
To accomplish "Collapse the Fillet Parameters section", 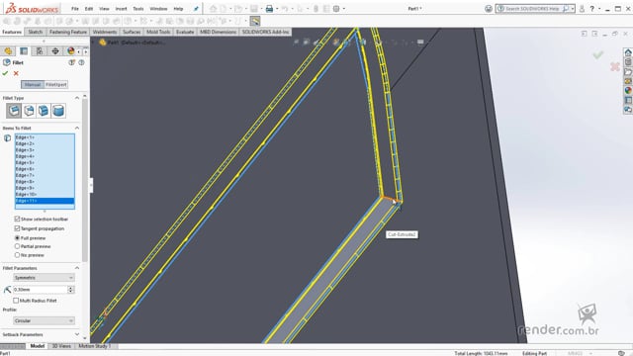I will (x=77, y=268).
